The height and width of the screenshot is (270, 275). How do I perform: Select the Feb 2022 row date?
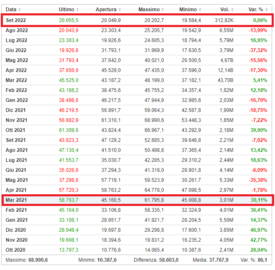[16, 90]
